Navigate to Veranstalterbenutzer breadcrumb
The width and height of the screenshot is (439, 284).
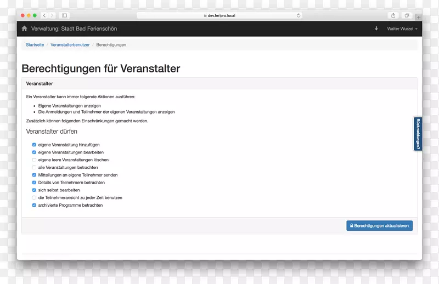coord(70,44)
